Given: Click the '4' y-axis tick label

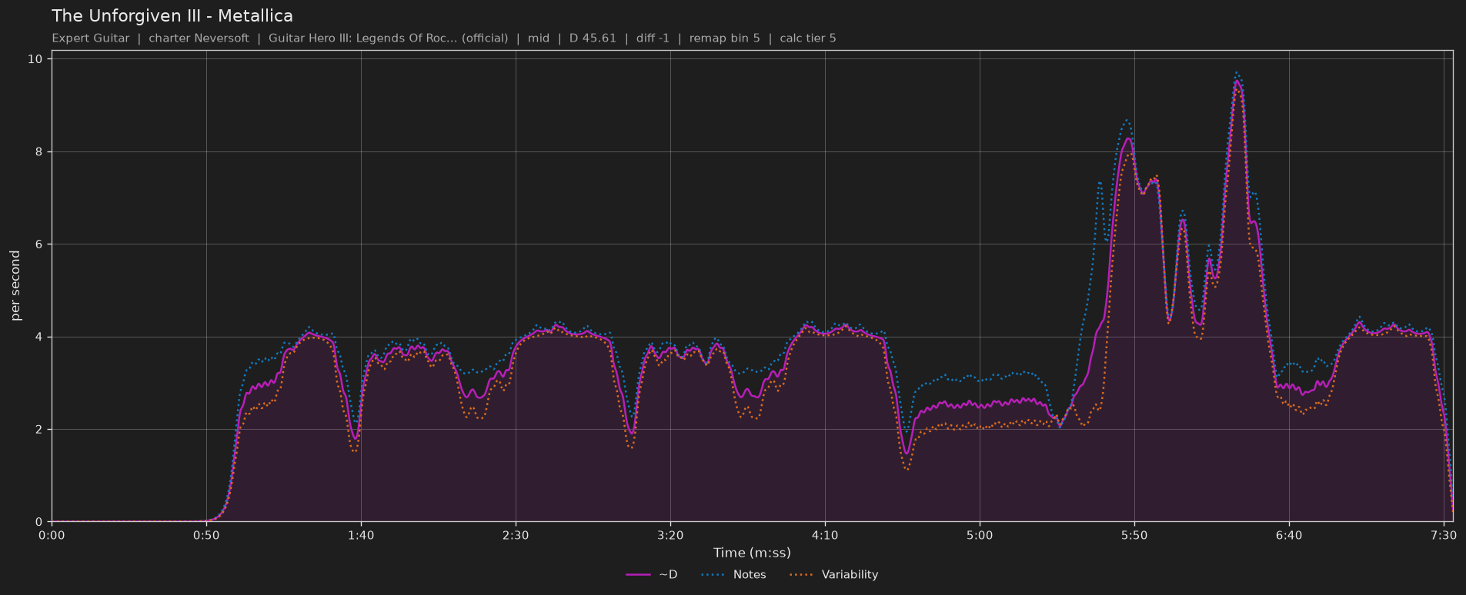Looking at the screenshot, I should click(39, 337).
